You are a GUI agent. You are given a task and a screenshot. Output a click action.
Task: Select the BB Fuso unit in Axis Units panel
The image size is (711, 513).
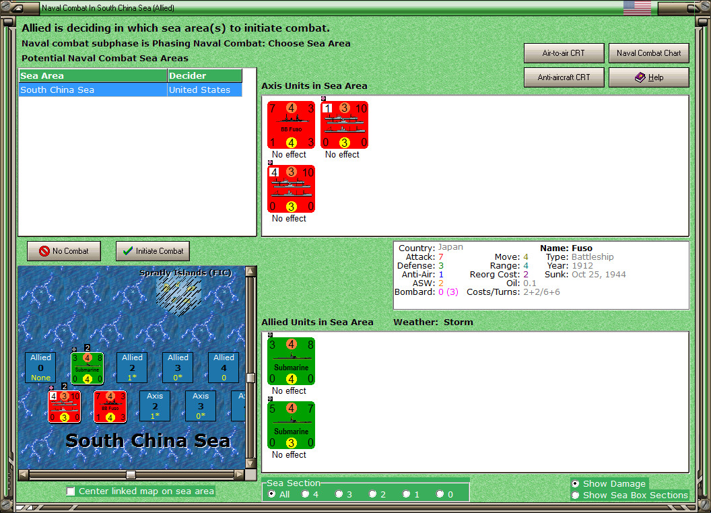(291, 125)
